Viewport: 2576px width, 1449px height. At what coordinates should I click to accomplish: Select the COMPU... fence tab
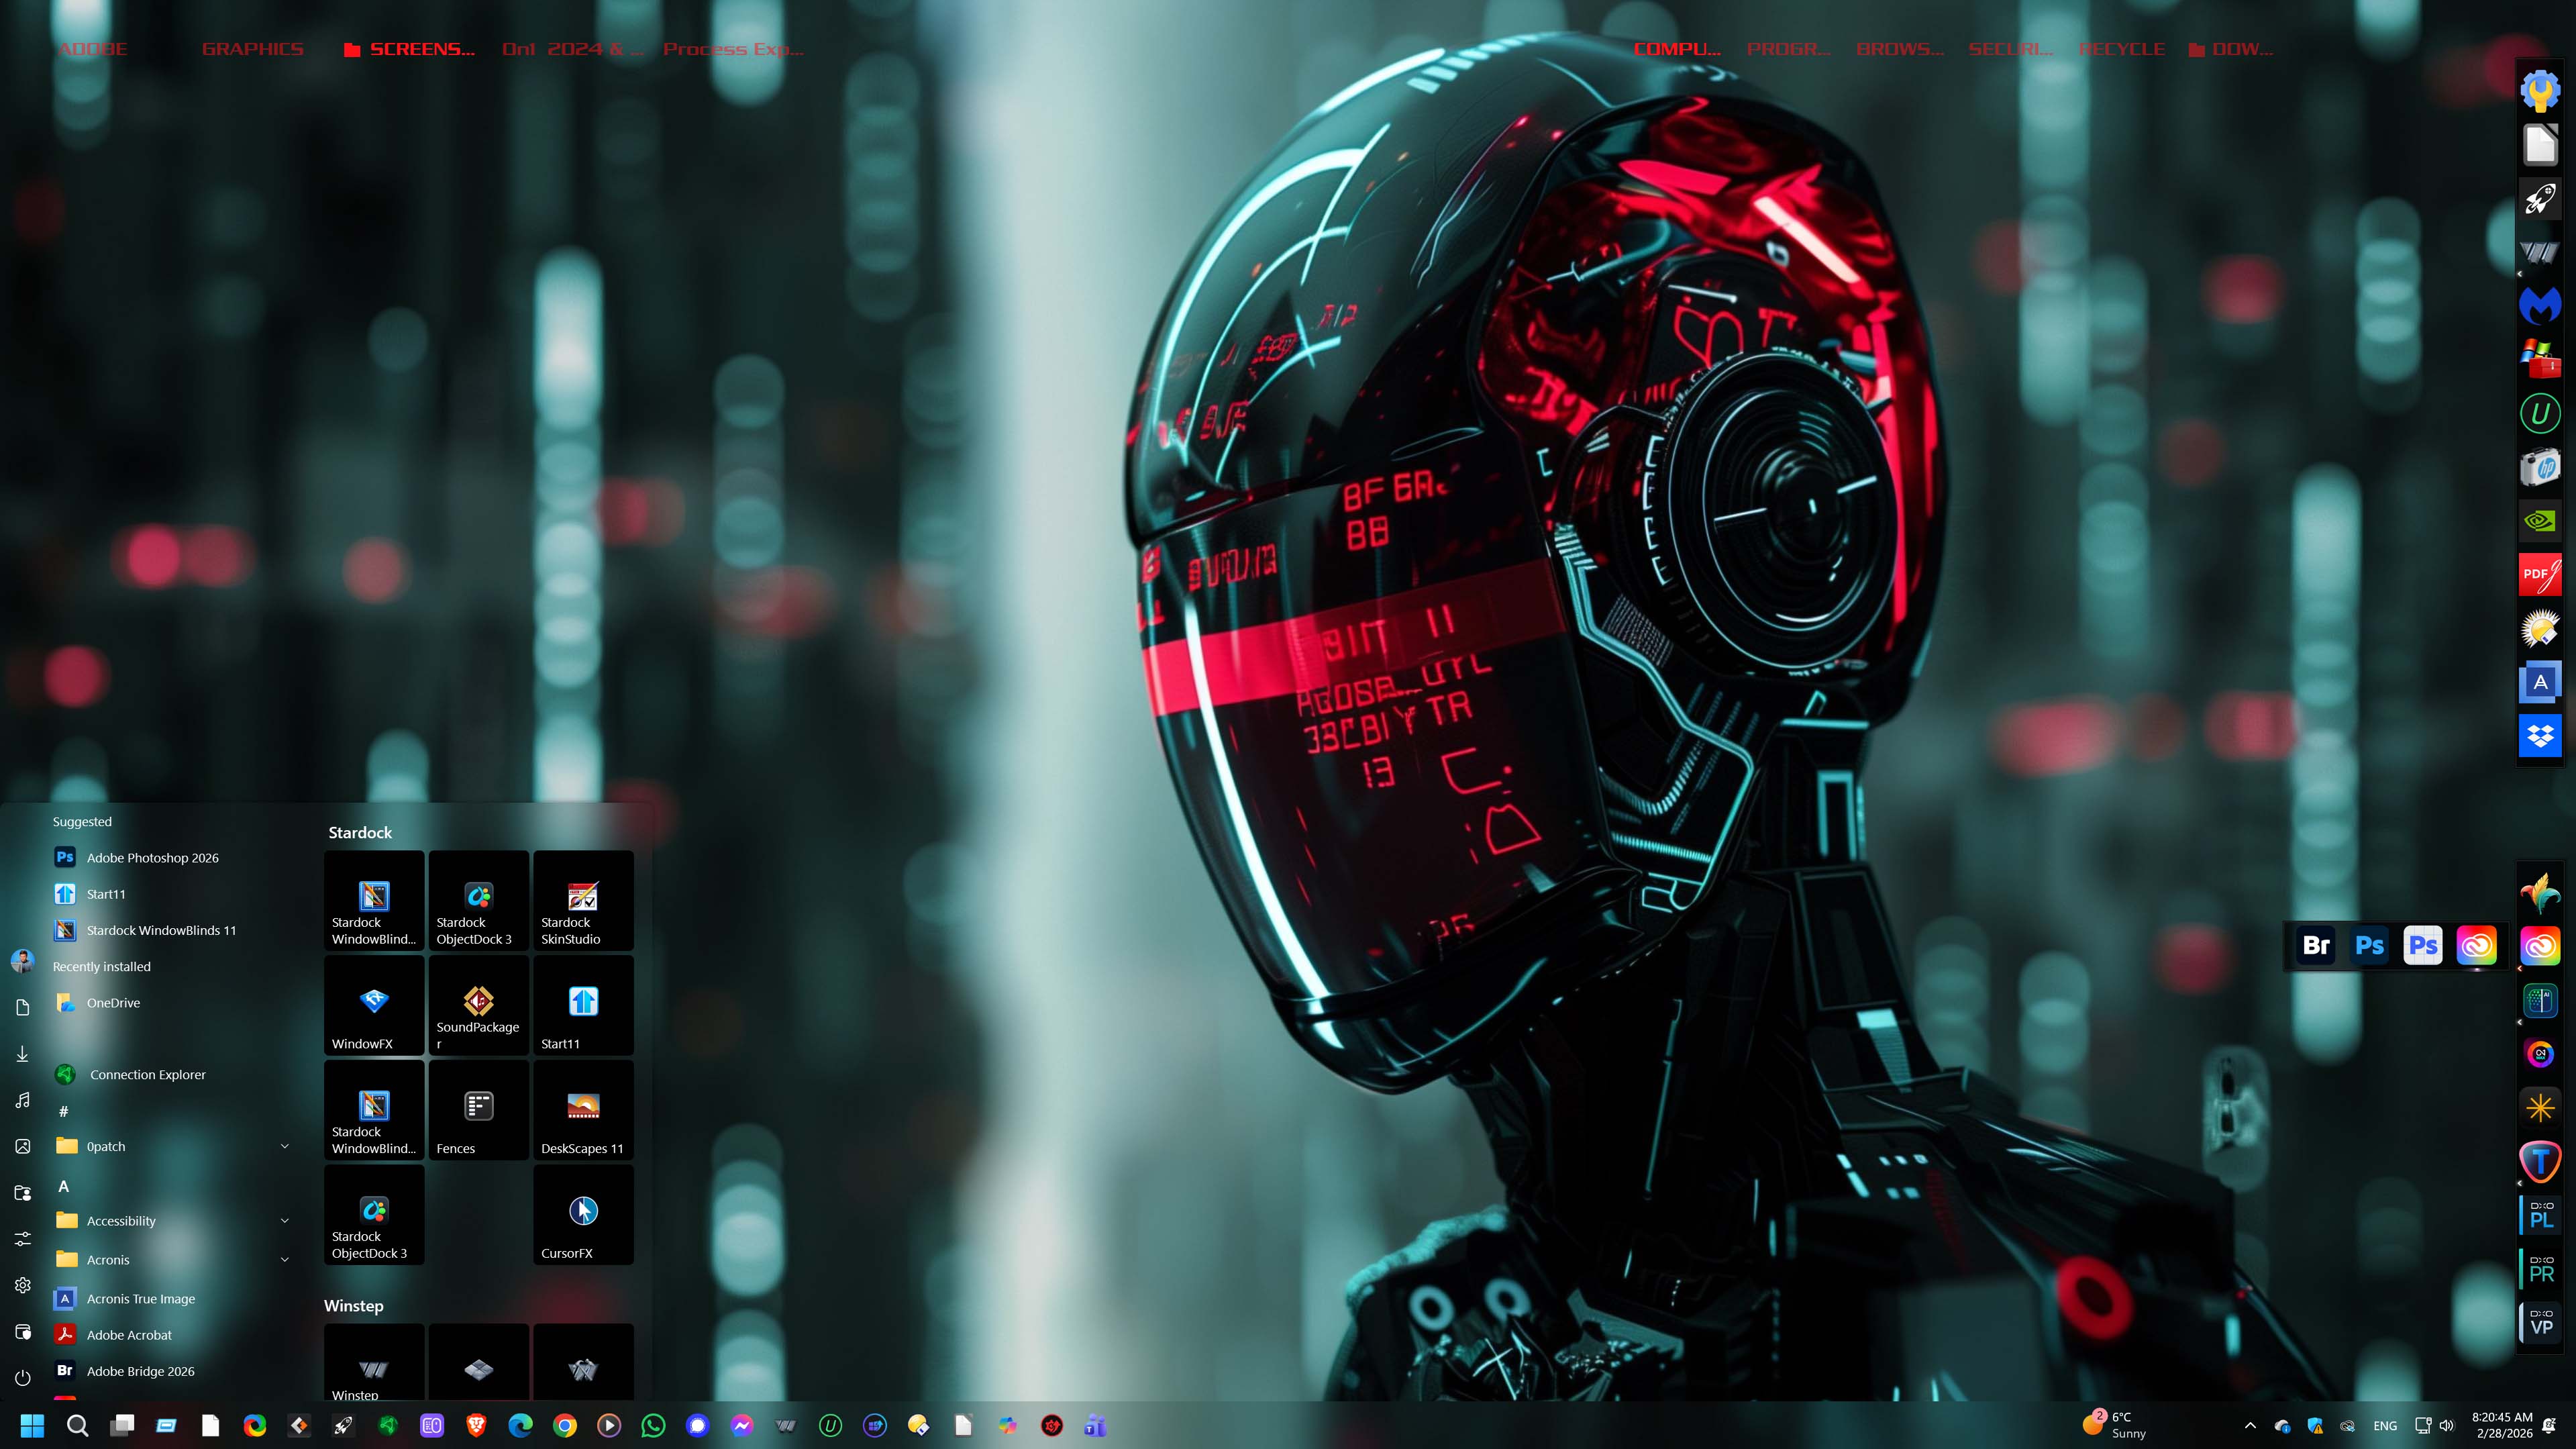pyautogui.click(x=1677, y=49)
